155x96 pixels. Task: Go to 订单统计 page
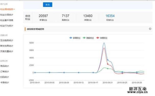(x=5, y=72)
